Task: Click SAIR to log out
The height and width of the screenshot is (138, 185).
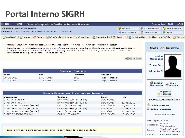Action: click(x=180, y=24)
